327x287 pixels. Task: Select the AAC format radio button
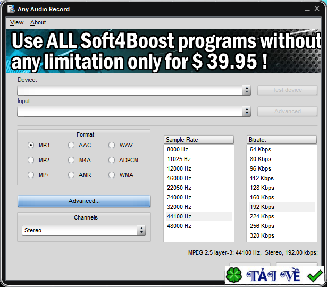point(71,145)
